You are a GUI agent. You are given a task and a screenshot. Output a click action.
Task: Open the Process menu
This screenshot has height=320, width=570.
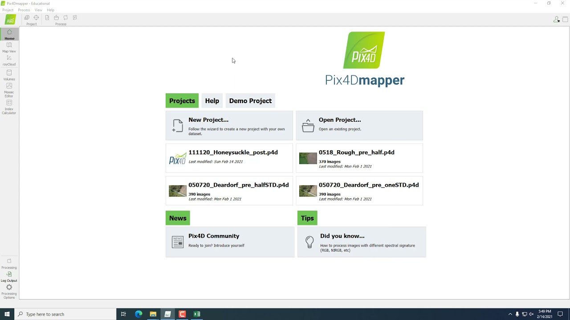coord(24,10)
